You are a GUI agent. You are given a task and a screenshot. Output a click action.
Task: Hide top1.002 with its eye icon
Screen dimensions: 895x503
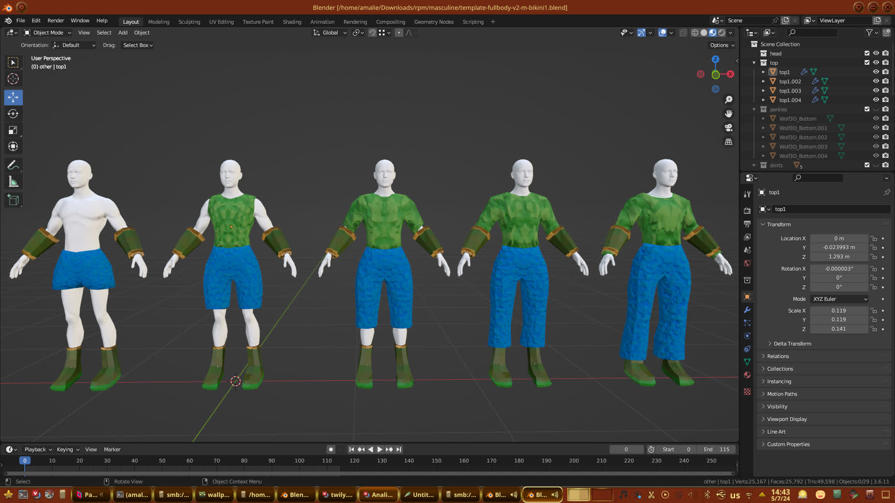pos(876,81)
